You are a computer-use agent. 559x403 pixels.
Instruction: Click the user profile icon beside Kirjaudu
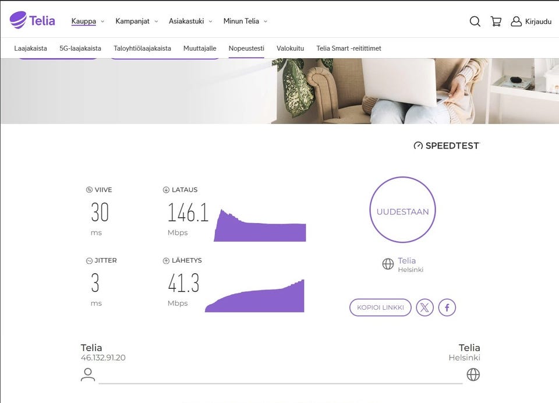(516, 22)
